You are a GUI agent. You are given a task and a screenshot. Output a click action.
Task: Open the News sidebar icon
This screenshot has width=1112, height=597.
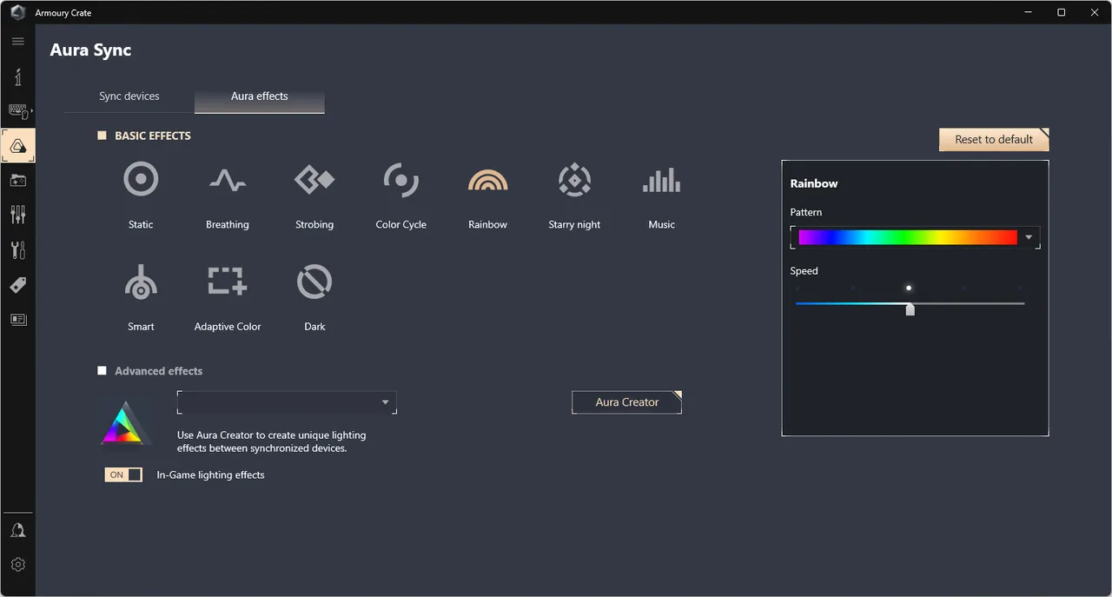click(18, 320)
